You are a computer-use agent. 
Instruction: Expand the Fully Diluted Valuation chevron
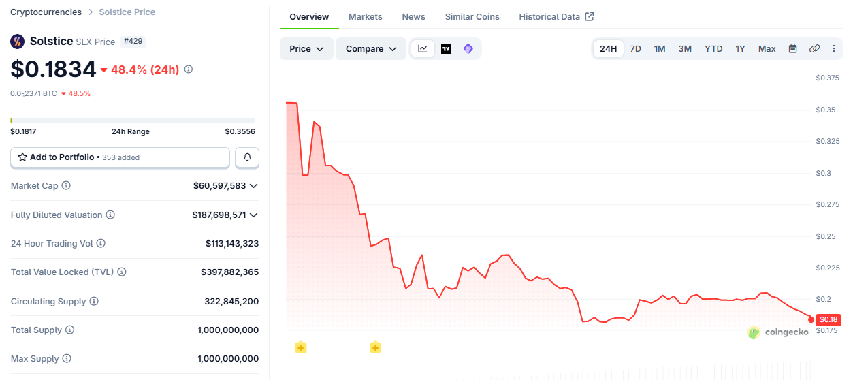pos(254,215)
